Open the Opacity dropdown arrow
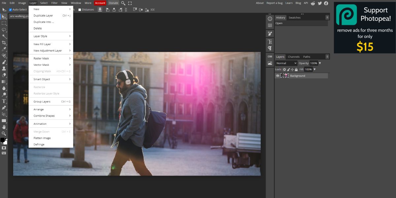This screenshot has height=198, width=396. tap(319, 63)
